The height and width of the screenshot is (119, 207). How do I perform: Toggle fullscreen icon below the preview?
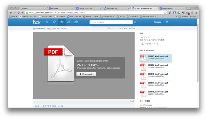[132, 101]
